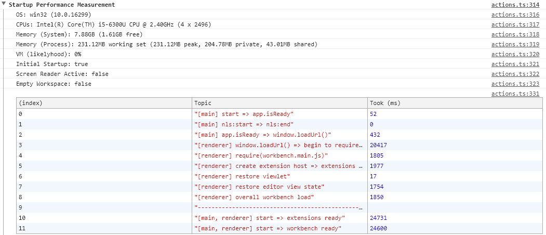Click topic "[main] app.isReady => window.loadUrl()"

click(x=262, y=135)
